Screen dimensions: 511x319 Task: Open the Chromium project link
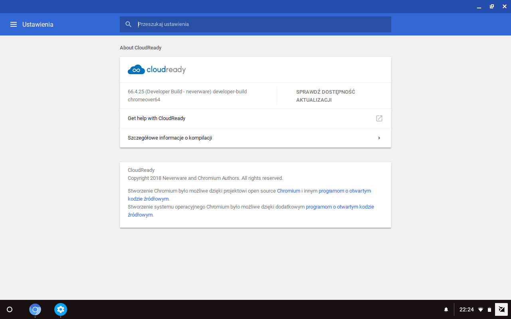point(289,191)
